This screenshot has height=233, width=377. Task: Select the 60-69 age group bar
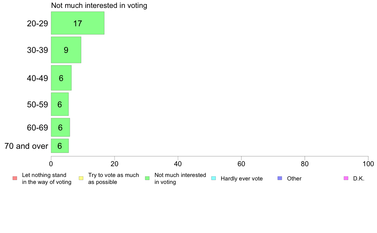60,127
